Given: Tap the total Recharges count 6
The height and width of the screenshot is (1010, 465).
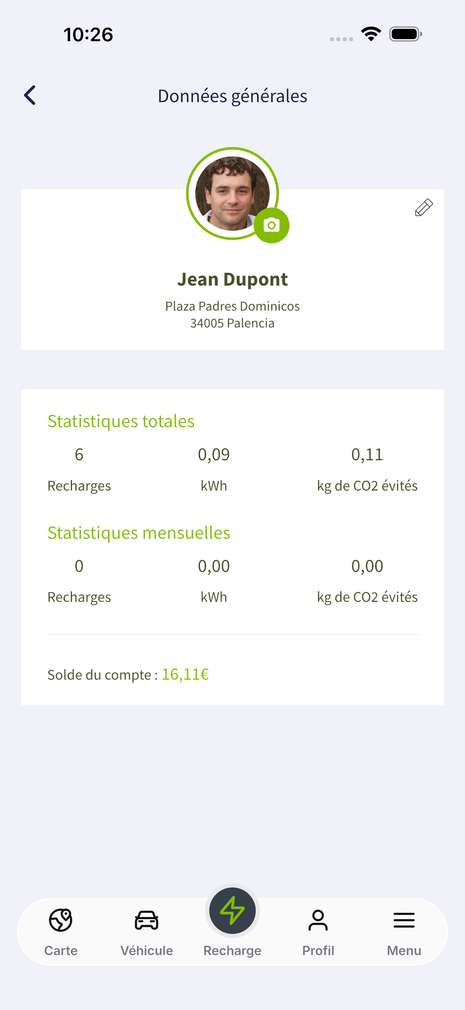Looking at the screenshot, I should (79, 455).
